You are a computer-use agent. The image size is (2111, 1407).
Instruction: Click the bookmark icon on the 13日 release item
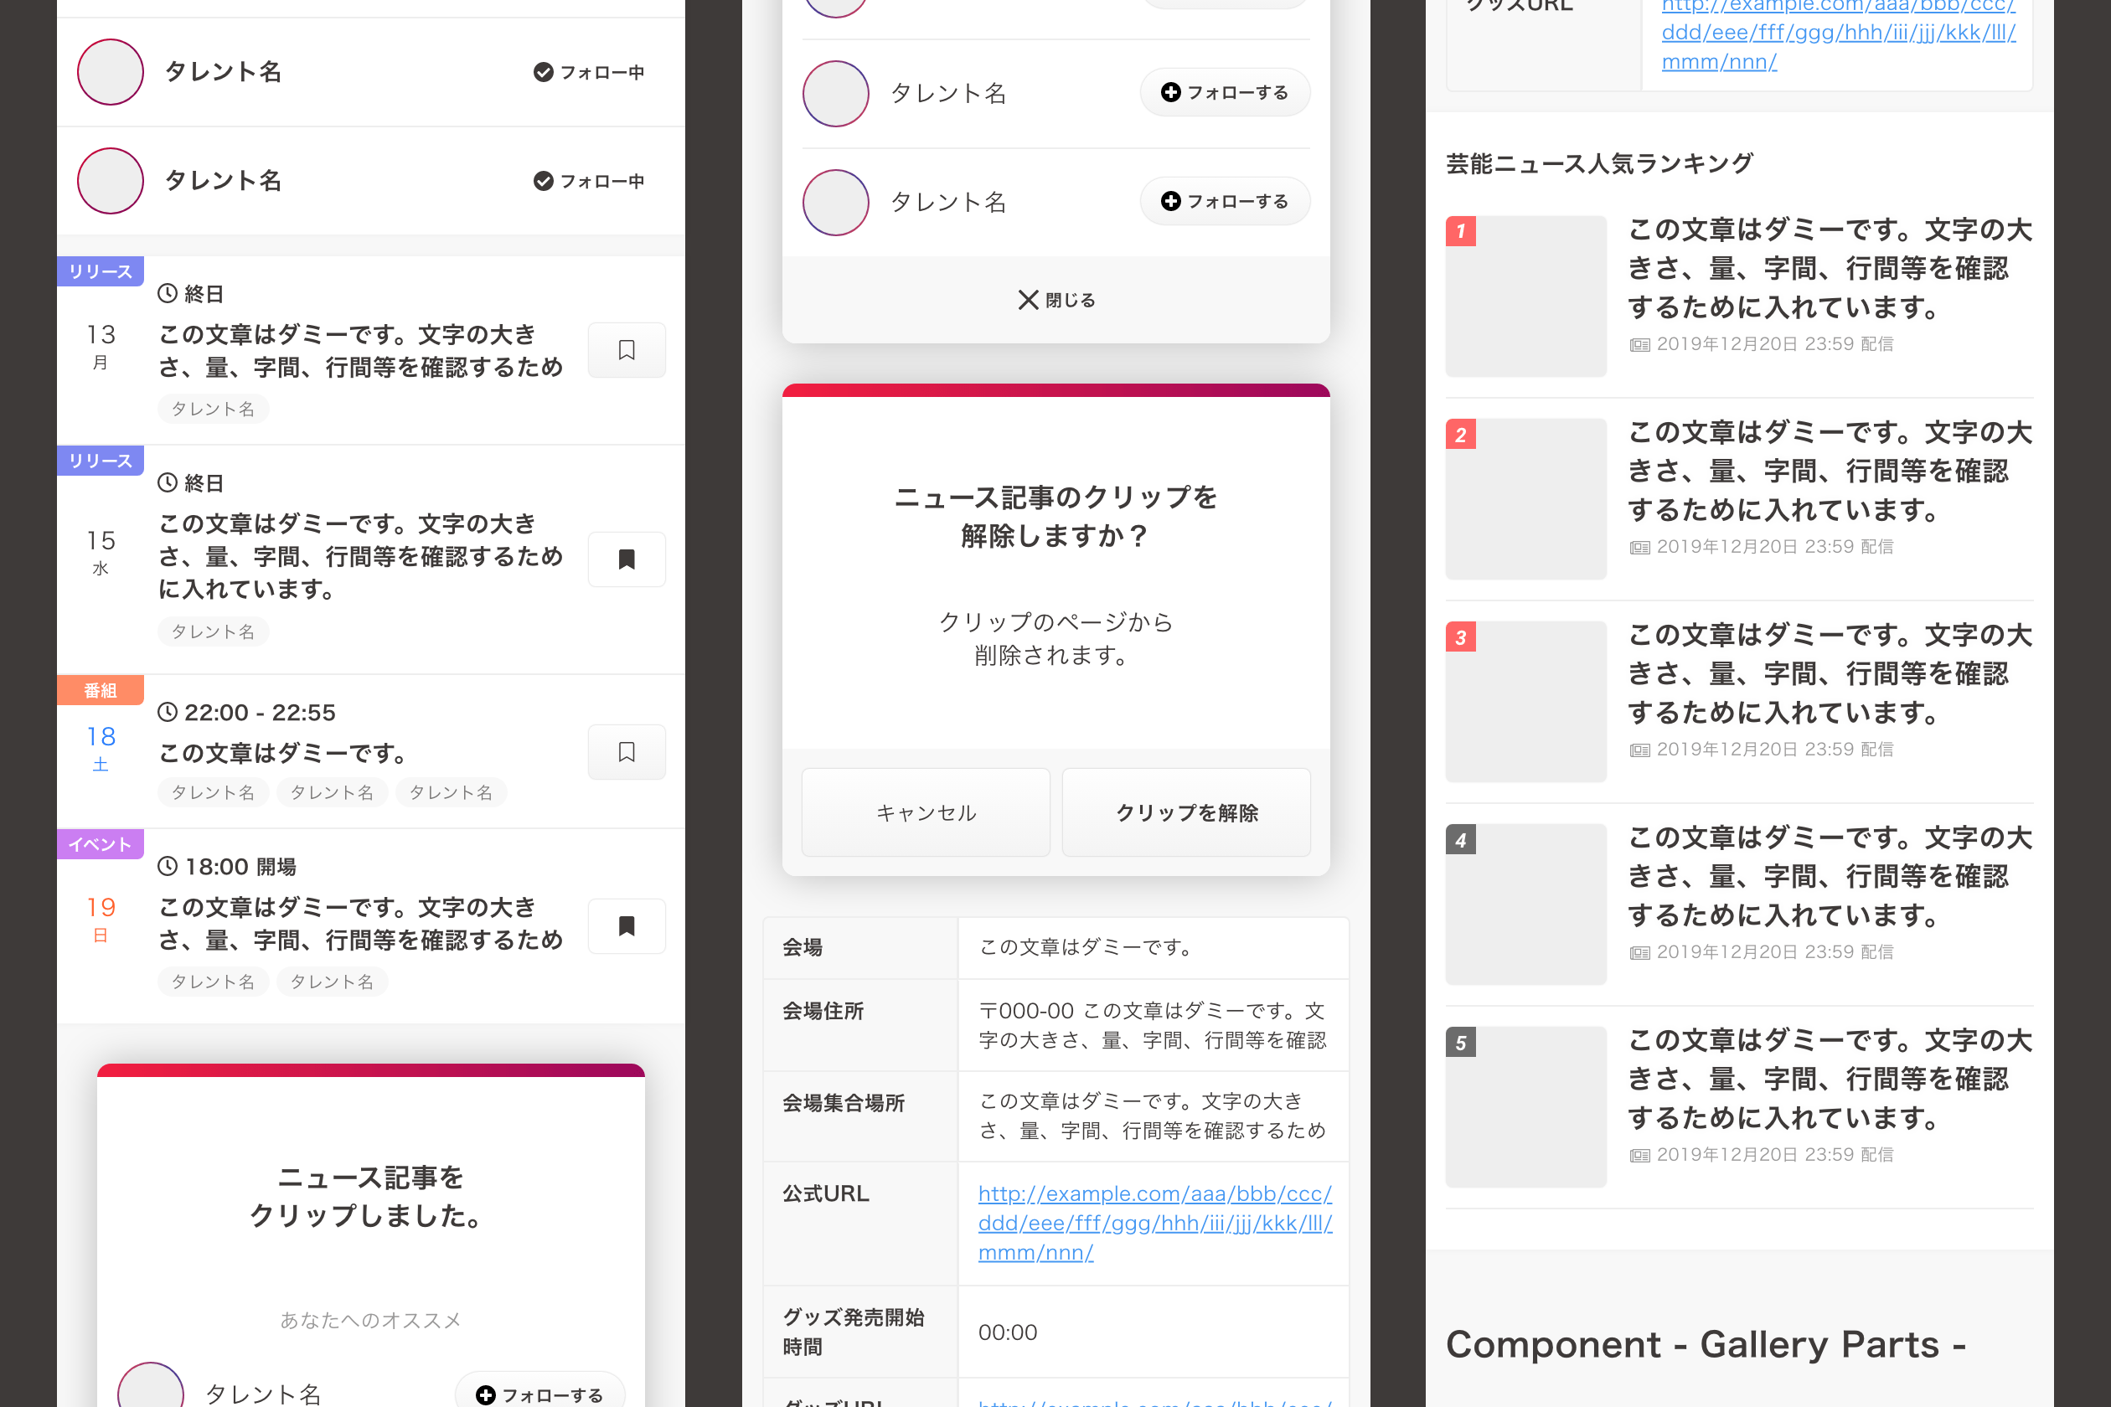pyautogui.click(x=626, y=350)
